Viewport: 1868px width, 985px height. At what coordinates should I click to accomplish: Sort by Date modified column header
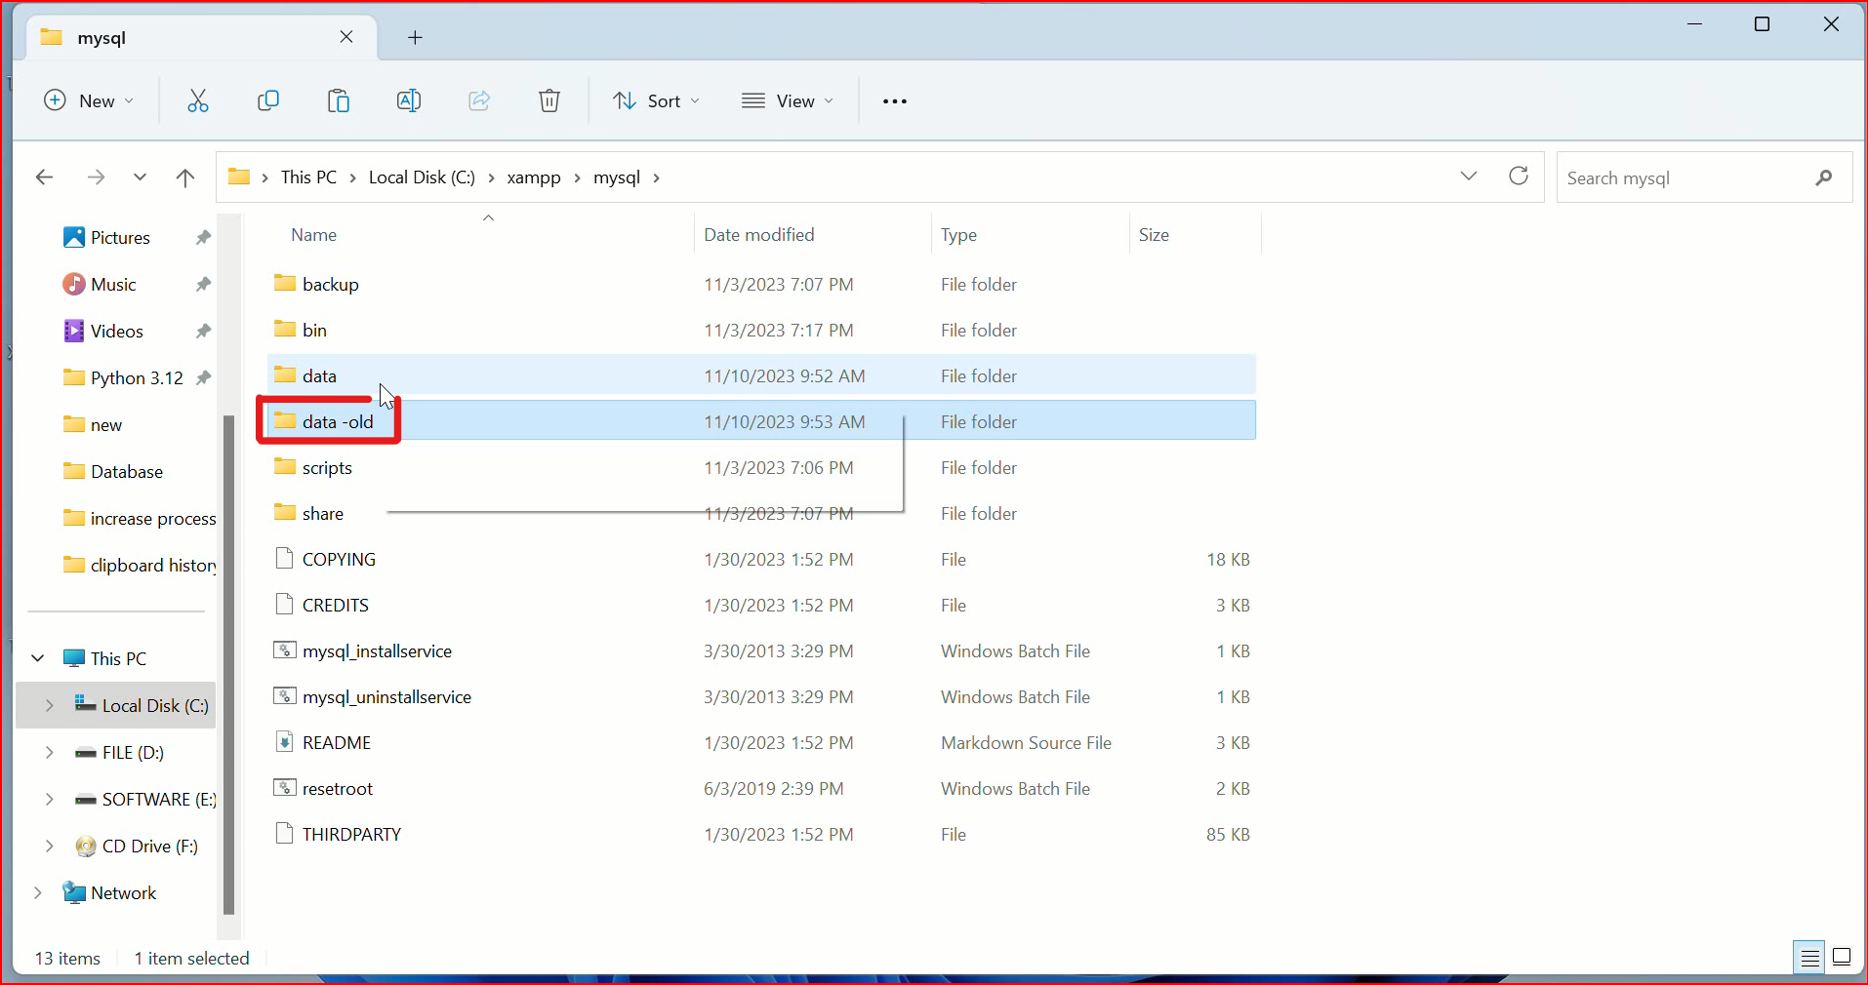[758, 235]
